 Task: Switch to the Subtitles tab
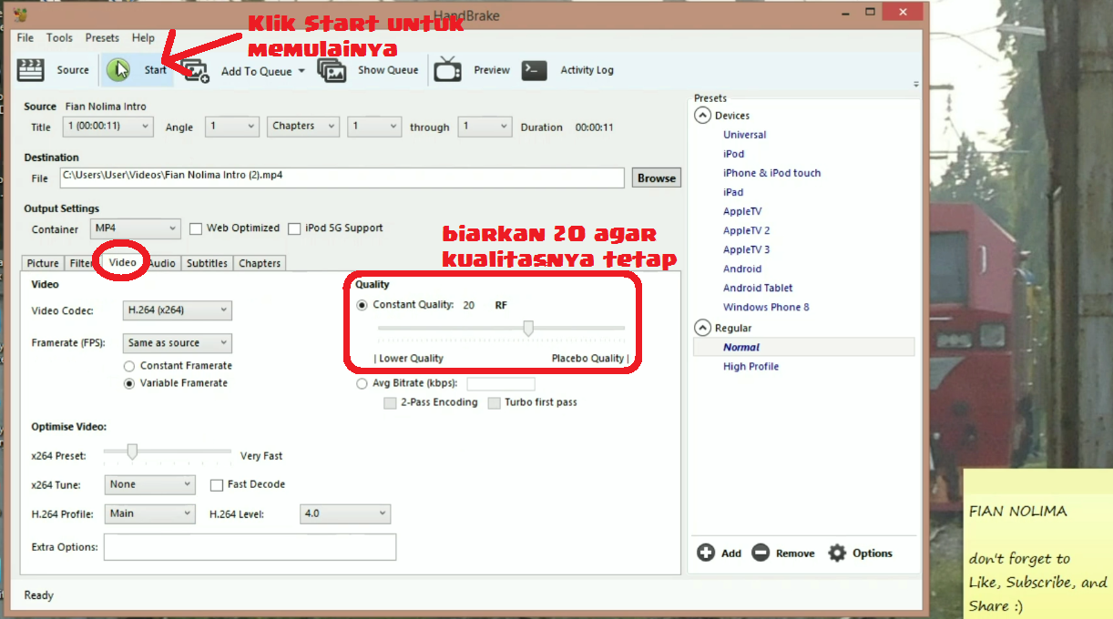click(207, 263)
